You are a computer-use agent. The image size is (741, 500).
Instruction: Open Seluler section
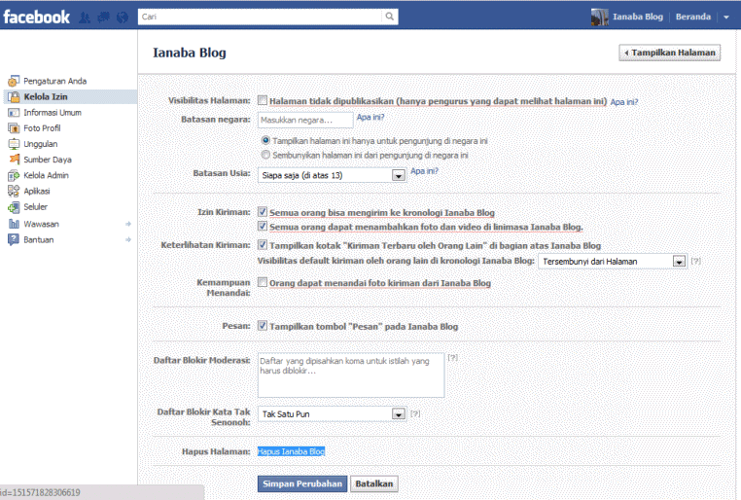pyautogui.click(x=35, y=207)
